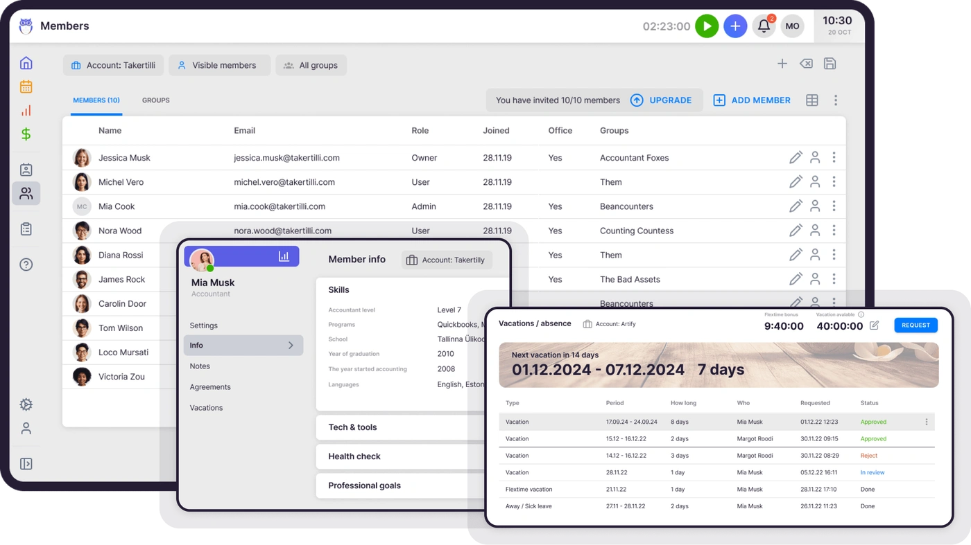Open Jessica Musk profile person icon
Screen dimensions: 971x545
pos(815,158)
